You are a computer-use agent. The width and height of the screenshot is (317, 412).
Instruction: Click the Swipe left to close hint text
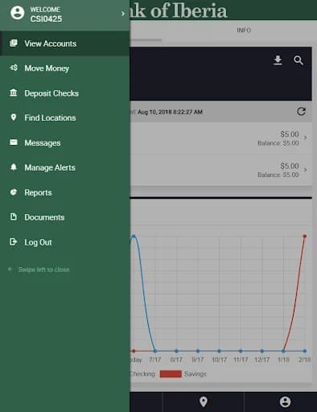click(x=43, y=270)
